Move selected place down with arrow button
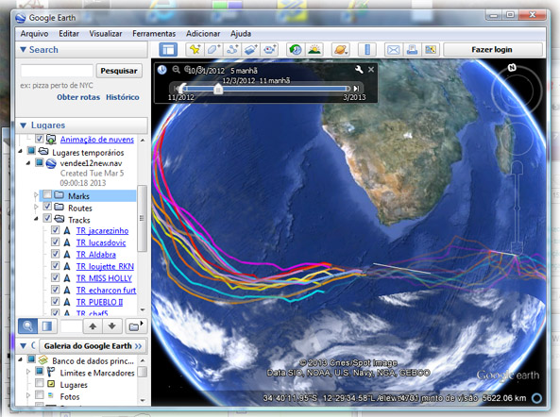Viewport: 560px width, 417px height. tap(111, 326)
